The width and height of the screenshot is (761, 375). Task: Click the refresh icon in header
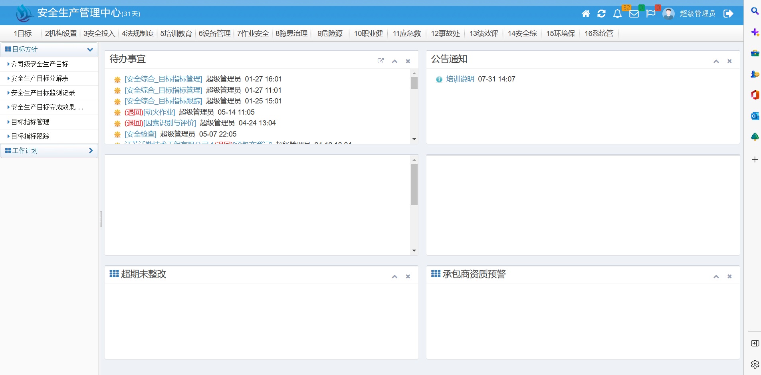tap(601, 14)
